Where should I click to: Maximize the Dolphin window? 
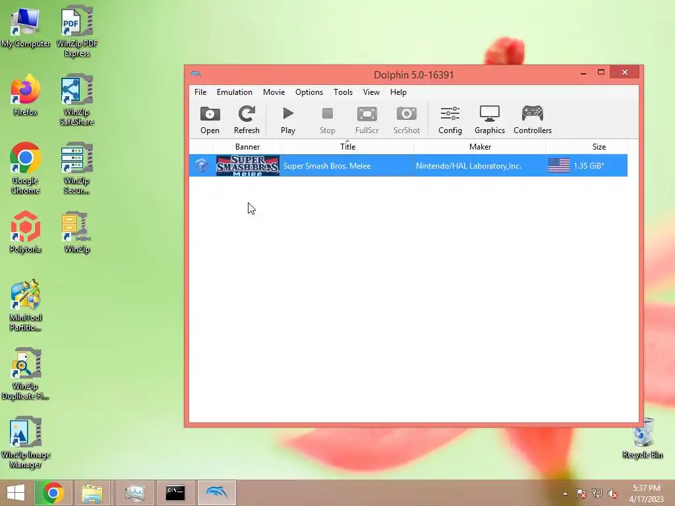click(x=601, y=72)
